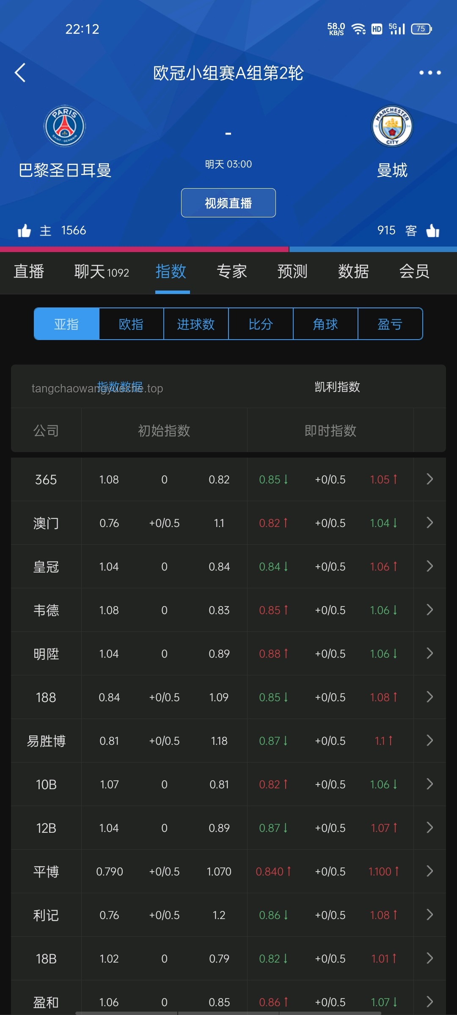Like the away team with thumbs-up
Viewport: 457px width, 1015px height.
pos(433,230)
